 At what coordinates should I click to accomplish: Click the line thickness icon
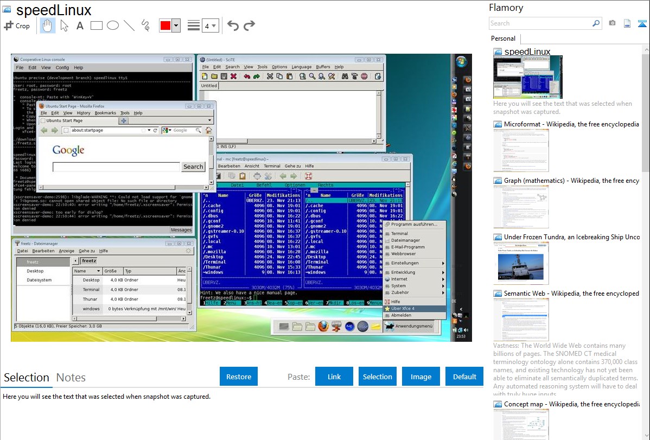tap(193, 25)
